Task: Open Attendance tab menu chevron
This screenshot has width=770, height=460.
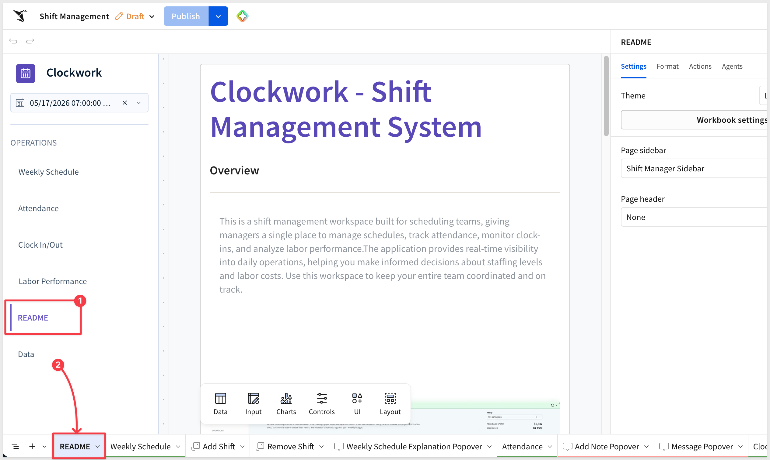Action: pyautogui.click(x=550, y=446)
